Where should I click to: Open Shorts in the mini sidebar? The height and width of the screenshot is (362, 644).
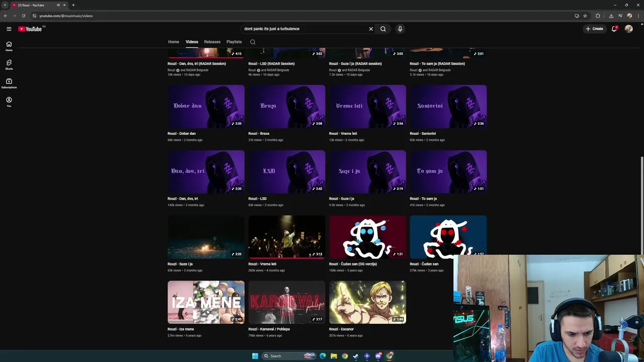(9, 65)
